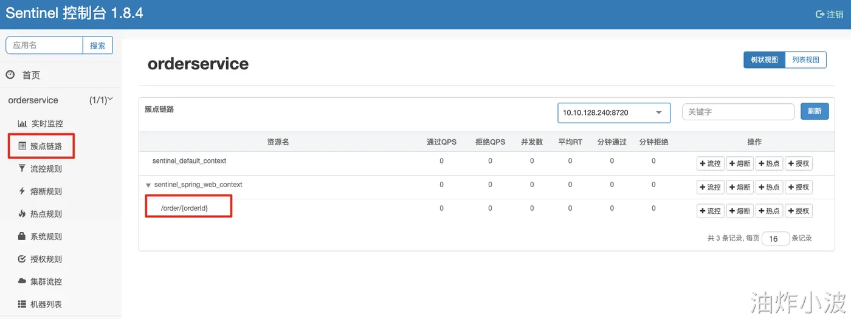Image resolution: width=851 pixels, height=319 pixels.
Task: Click the 实时监控 chart icon
Action: tap(22, 123)
